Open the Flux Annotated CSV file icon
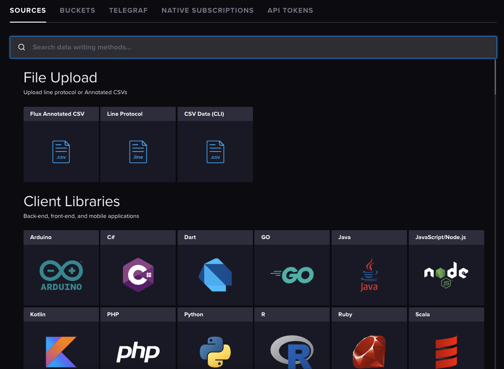 click(61, 152)
